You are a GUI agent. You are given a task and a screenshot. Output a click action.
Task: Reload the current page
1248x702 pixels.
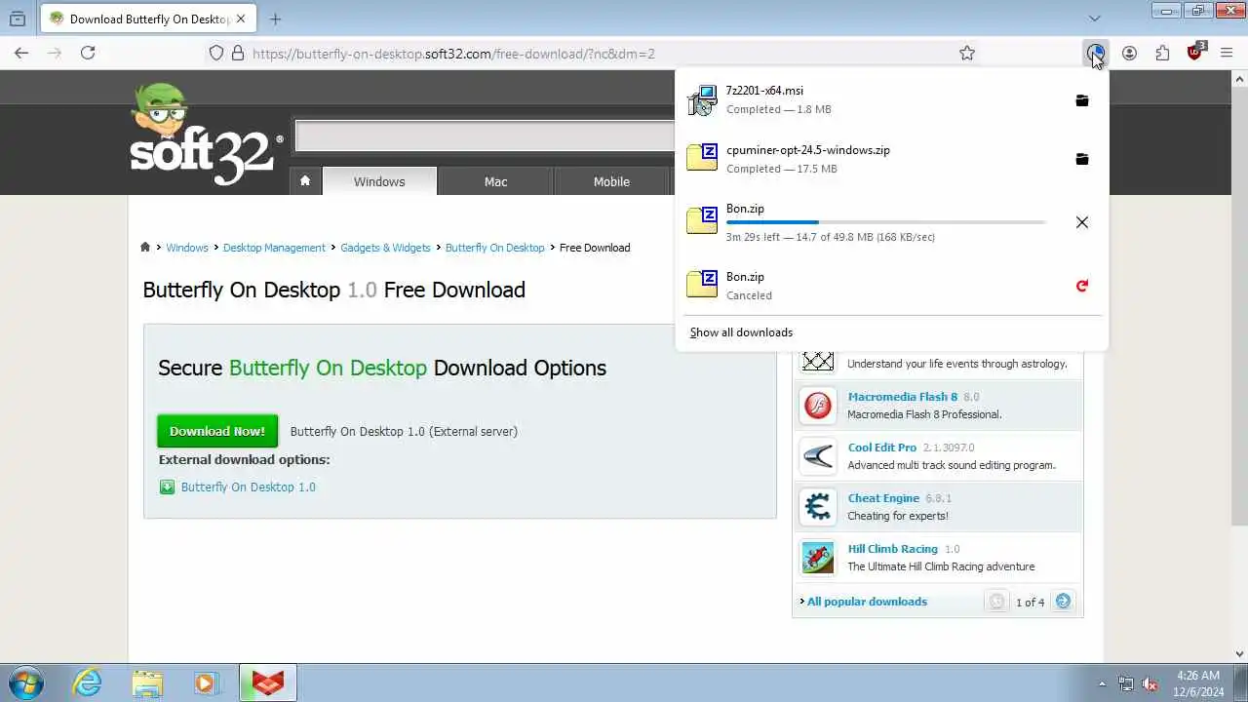pos(88,54)
